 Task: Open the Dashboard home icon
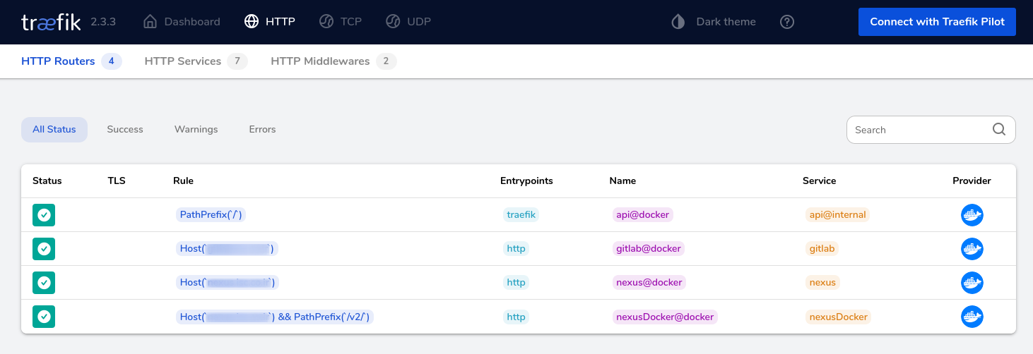click(150, 22)
